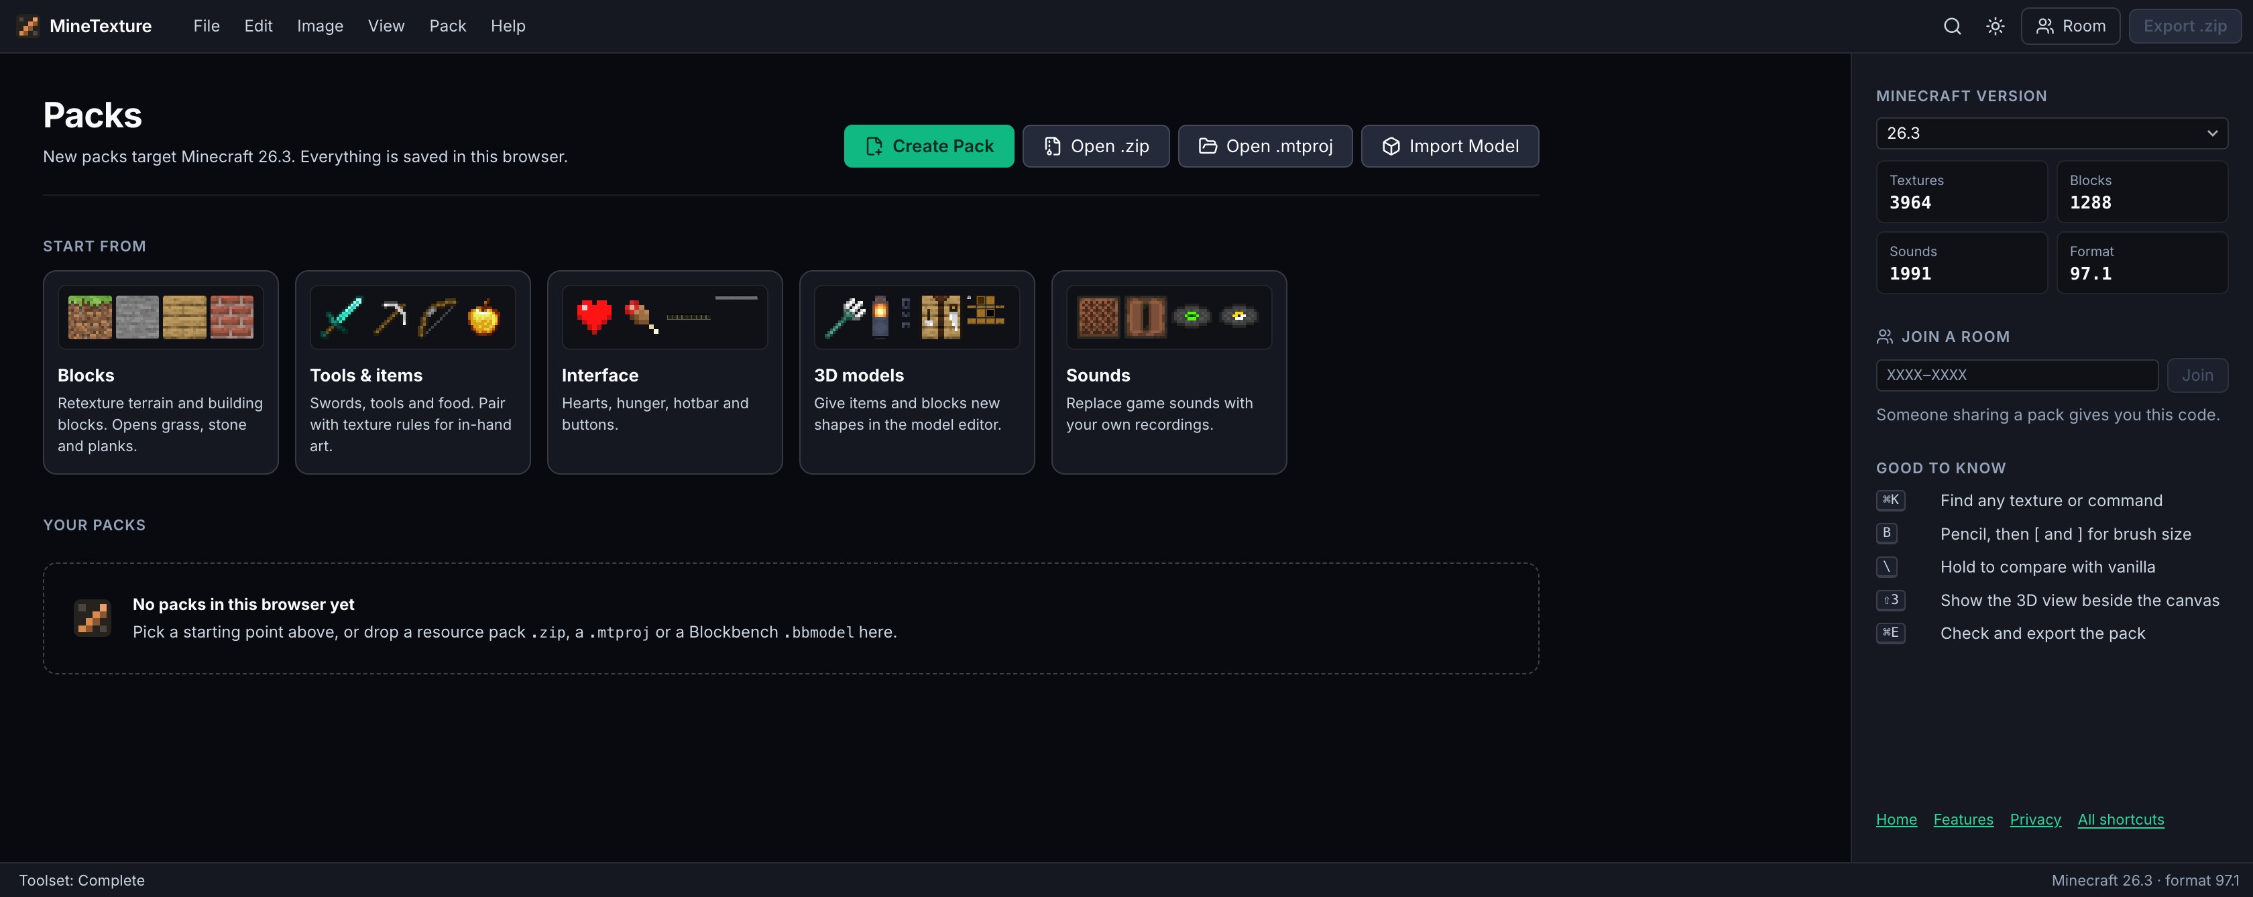
Task: Open the Pack menu
Action: pyautogui.click(x=448, y=26)
